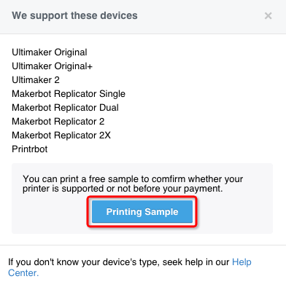Click the phrase 'seek help in our'

click(x=196, y=262)
